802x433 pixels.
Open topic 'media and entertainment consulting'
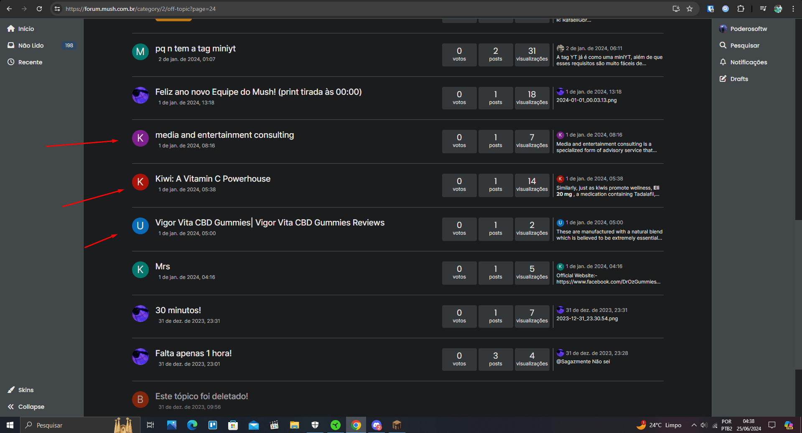224,135
